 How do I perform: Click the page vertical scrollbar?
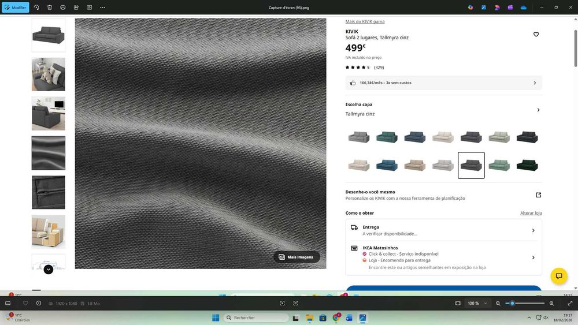point(576,48)
